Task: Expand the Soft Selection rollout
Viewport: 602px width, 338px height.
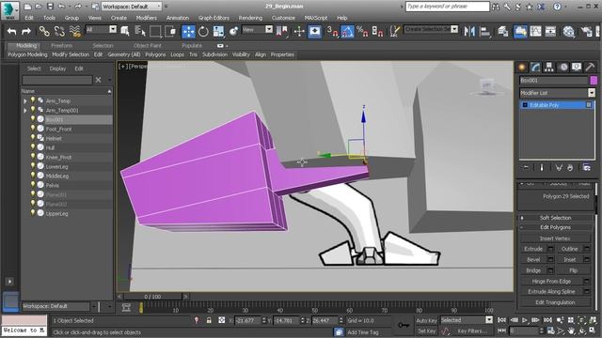Action: pos(555,218)
